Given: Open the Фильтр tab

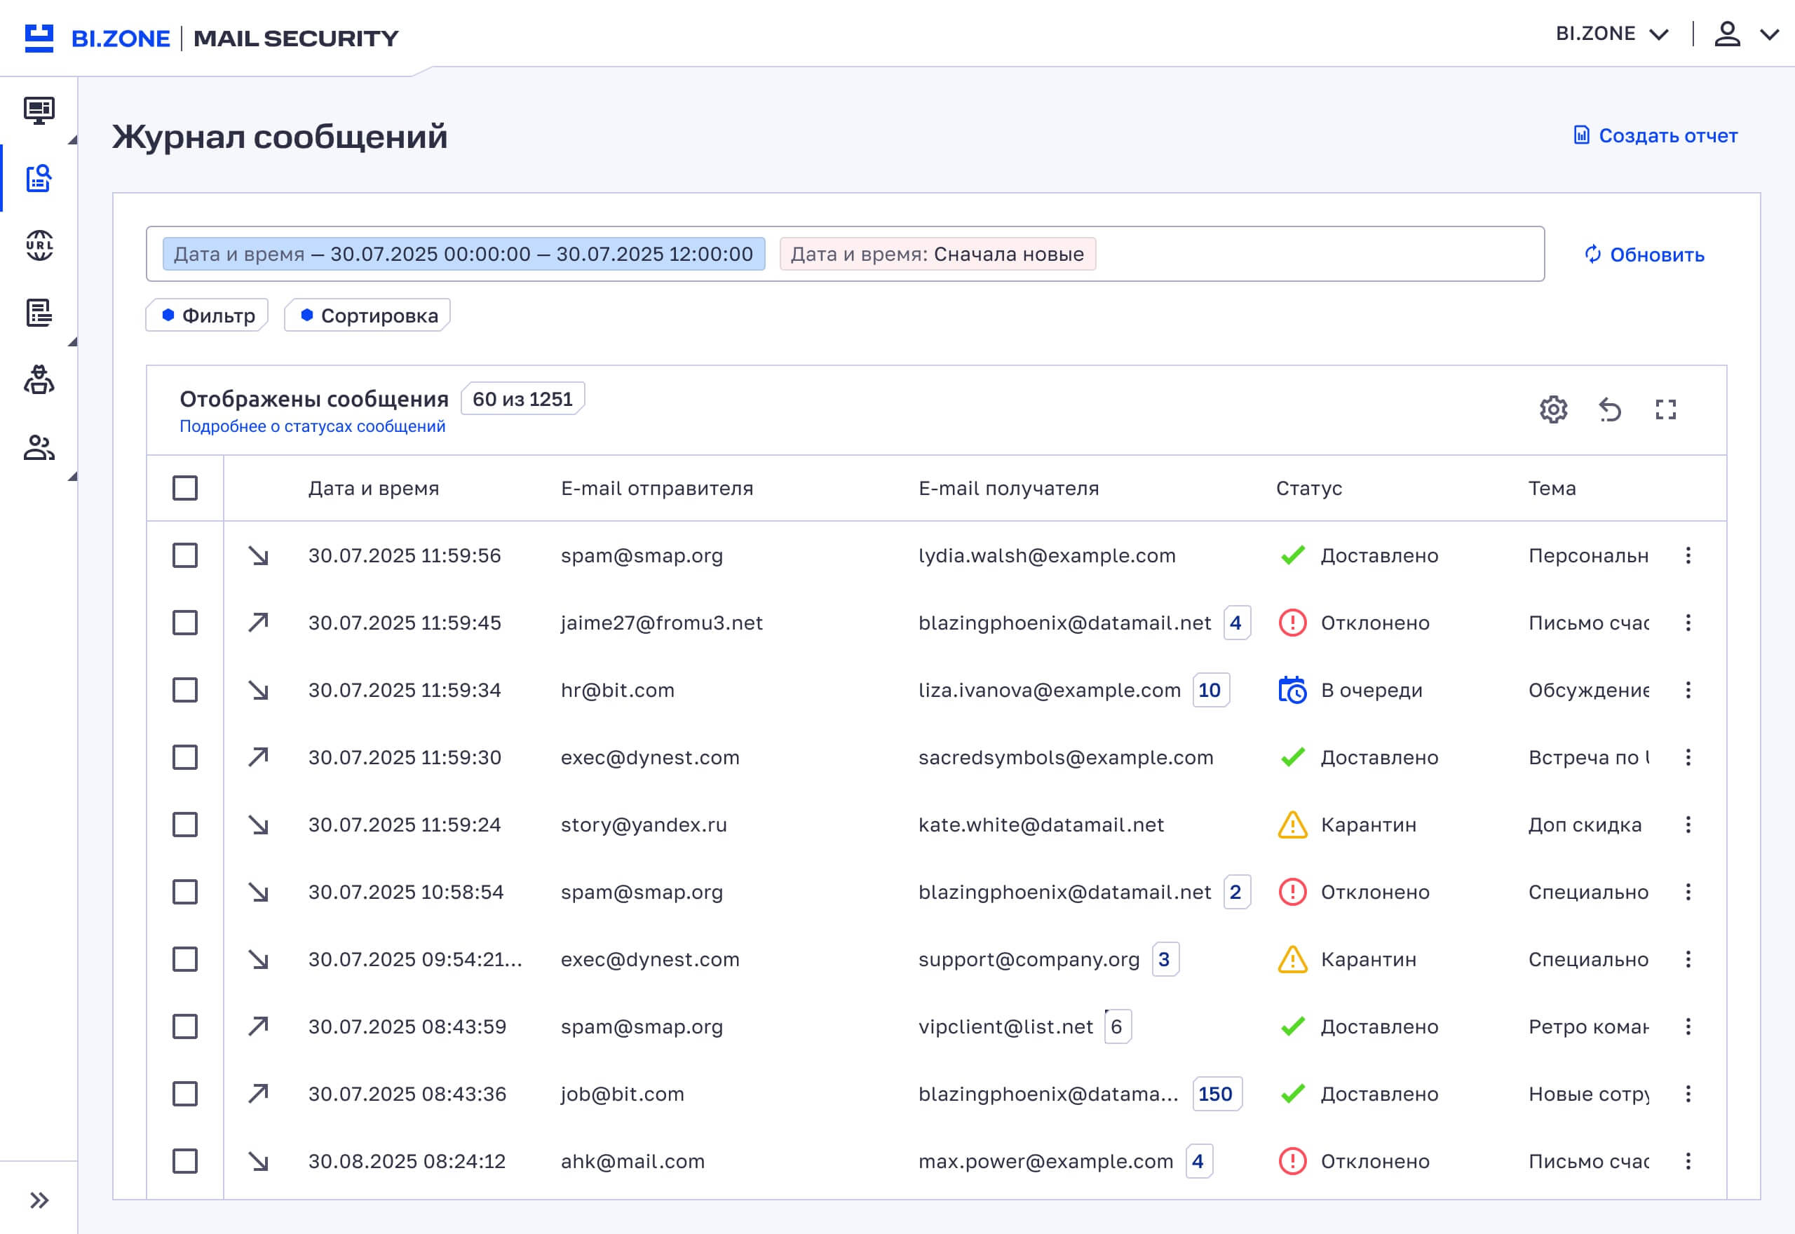Looking at the screenshot, I should pos(207,316).
